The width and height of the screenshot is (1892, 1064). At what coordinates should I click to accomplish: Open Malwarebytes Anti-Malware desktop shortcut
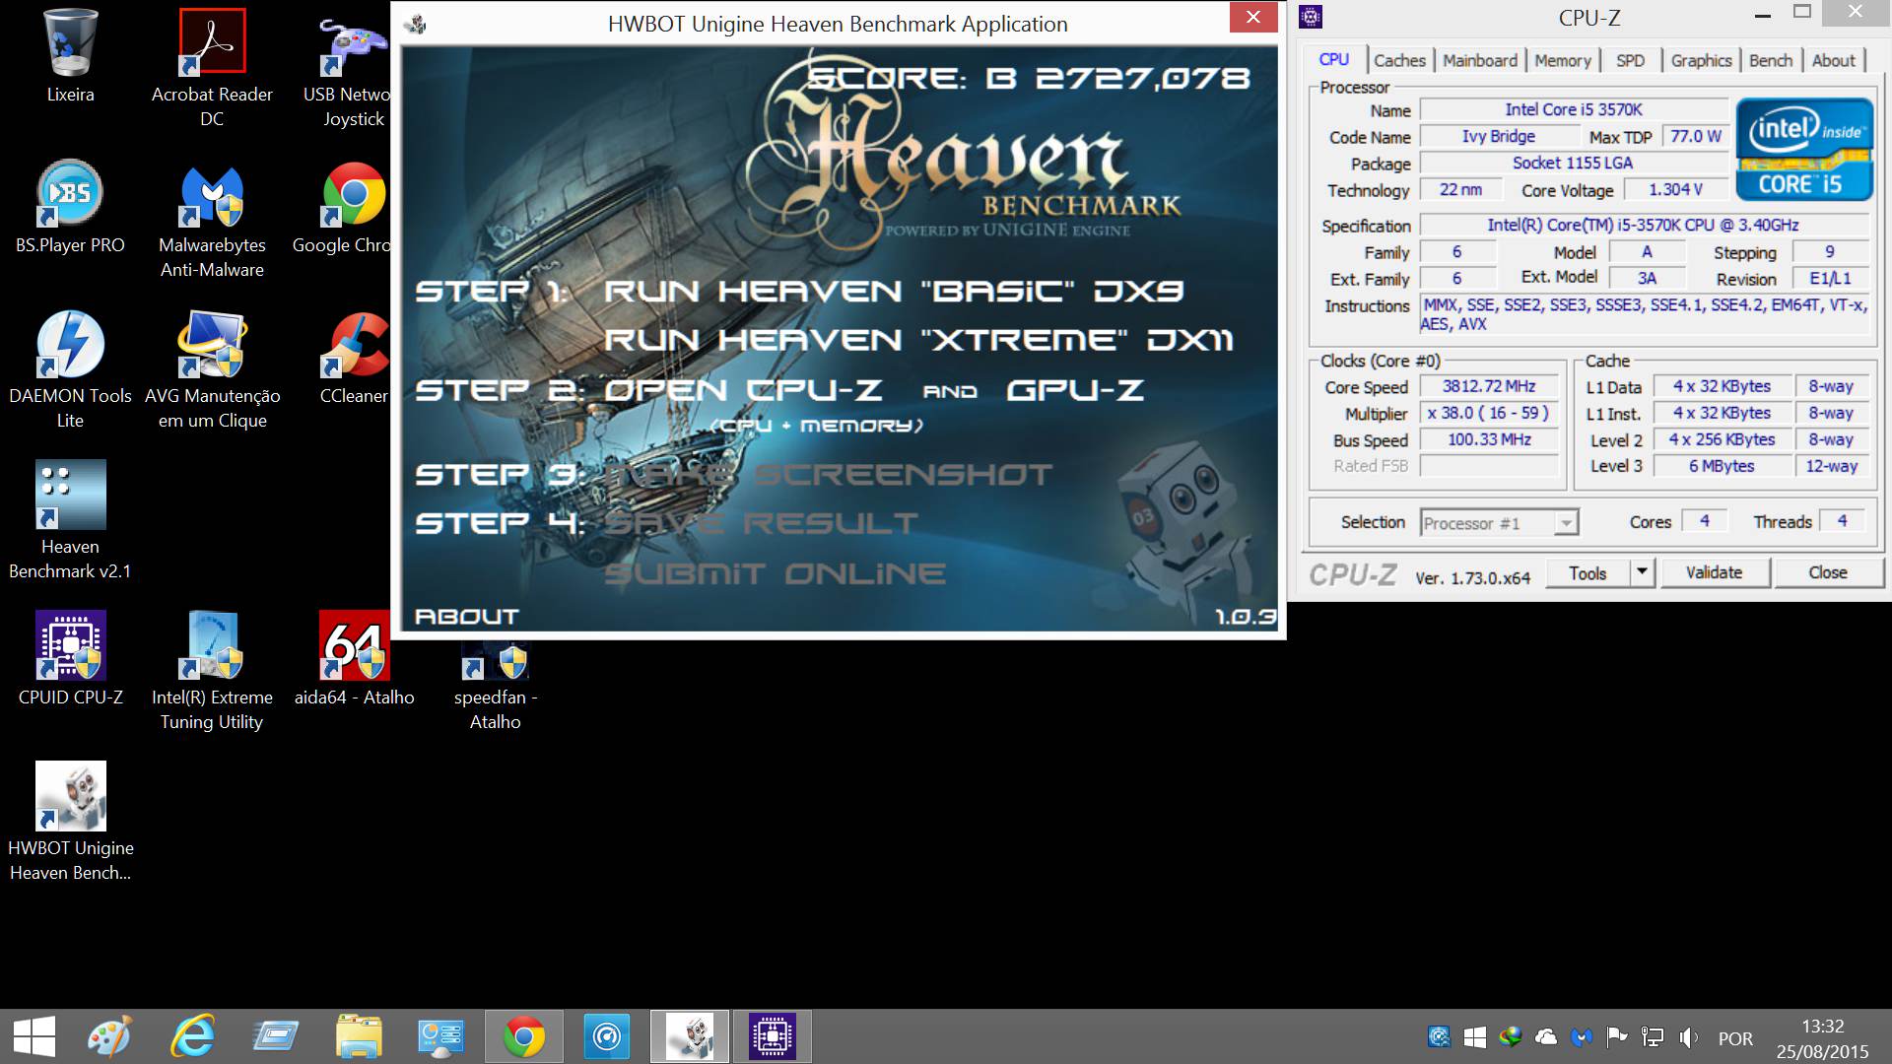pos(212,219)
